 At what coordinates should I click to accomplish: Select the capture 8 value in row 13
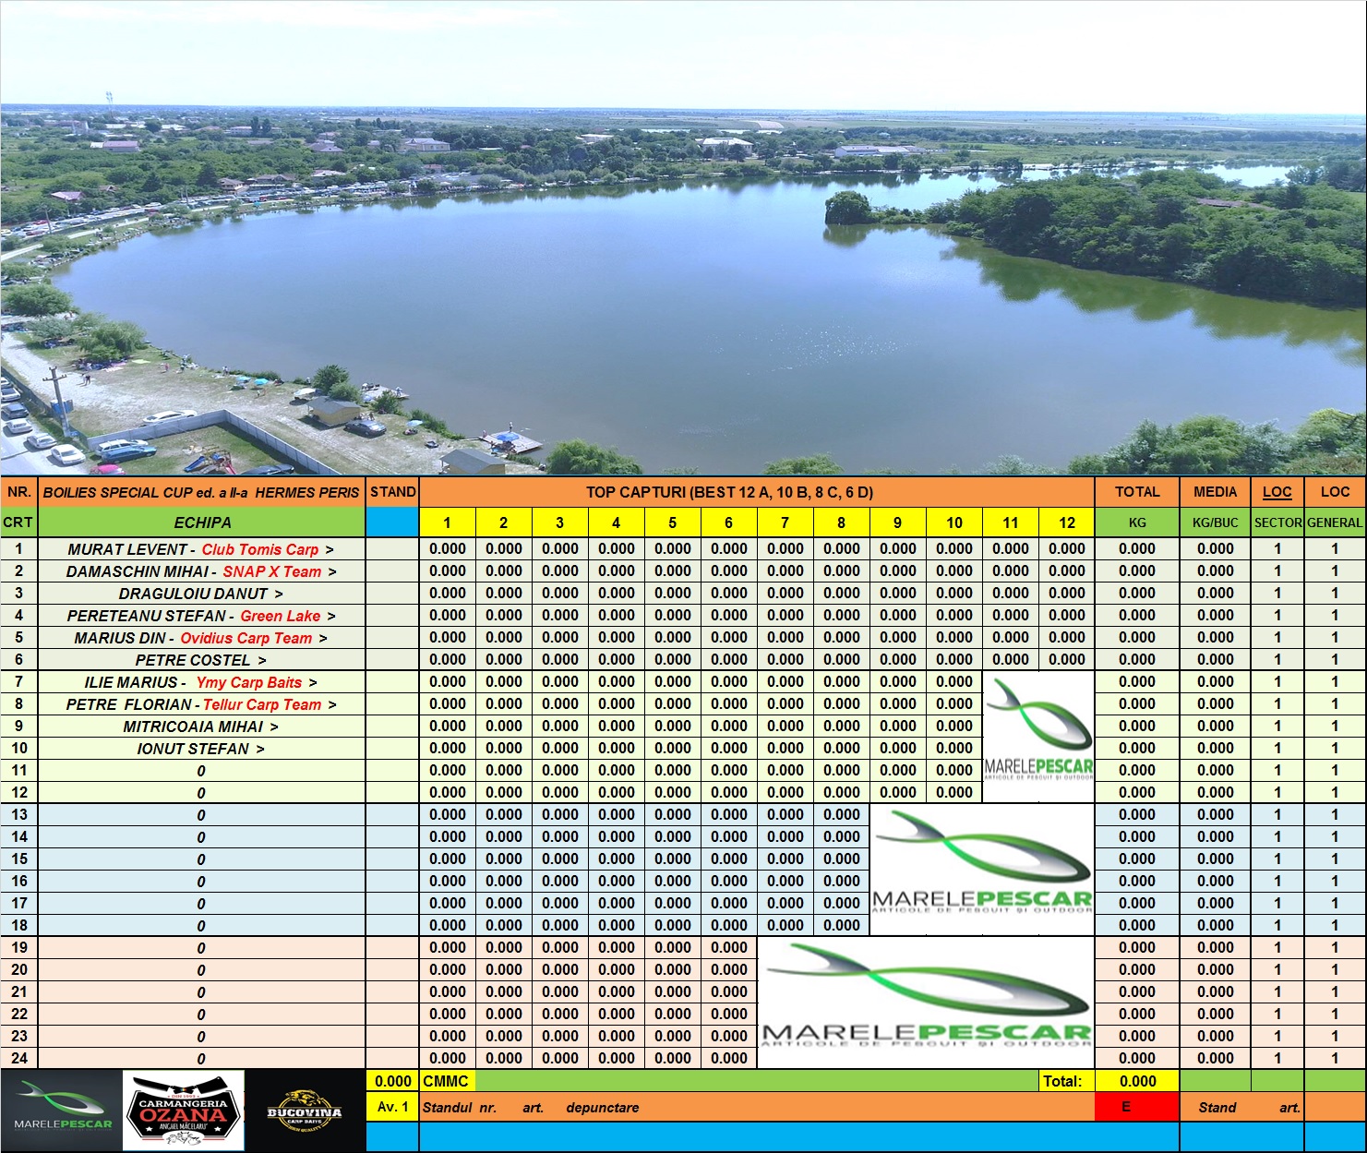coord(842,814)
